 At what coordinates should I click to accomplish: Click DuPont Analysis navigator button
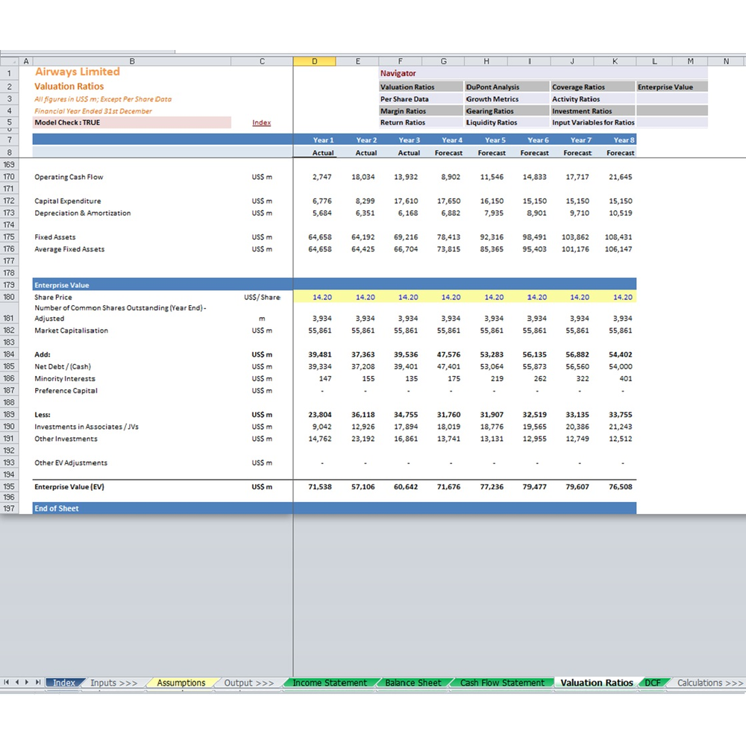pos(507,87)
